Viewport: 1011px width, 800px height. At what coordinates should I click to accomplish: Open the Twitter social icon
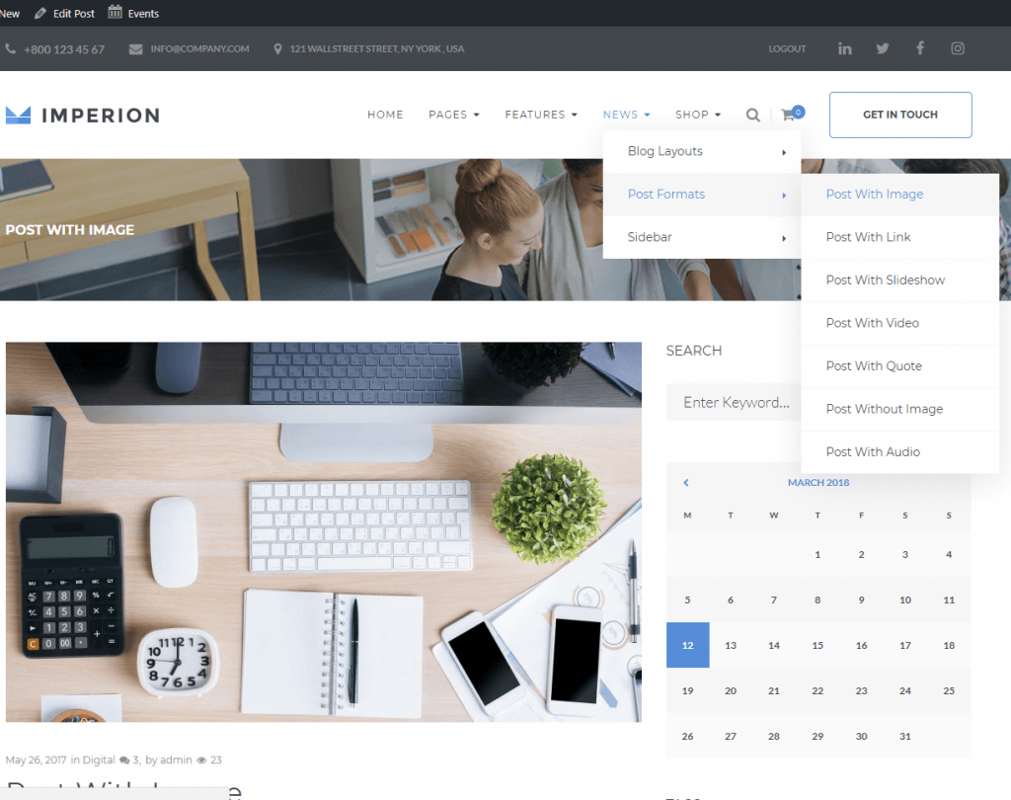(882, 48)
